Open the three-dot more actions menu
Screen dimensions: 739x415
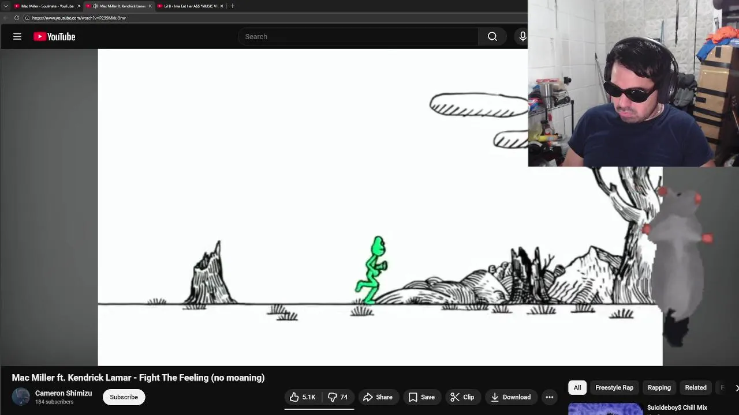coord(550,397)
